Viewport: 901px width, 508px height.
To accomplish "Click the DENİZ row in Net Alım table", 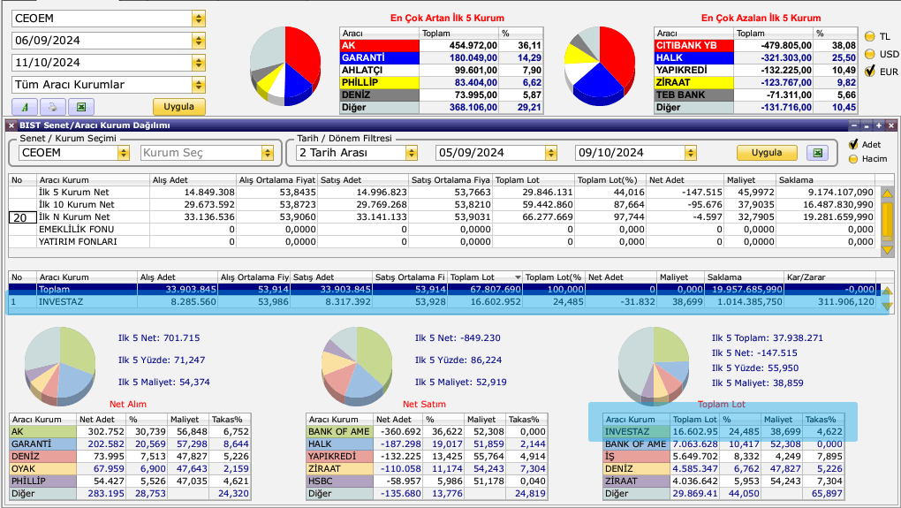I will coord(131,456).
